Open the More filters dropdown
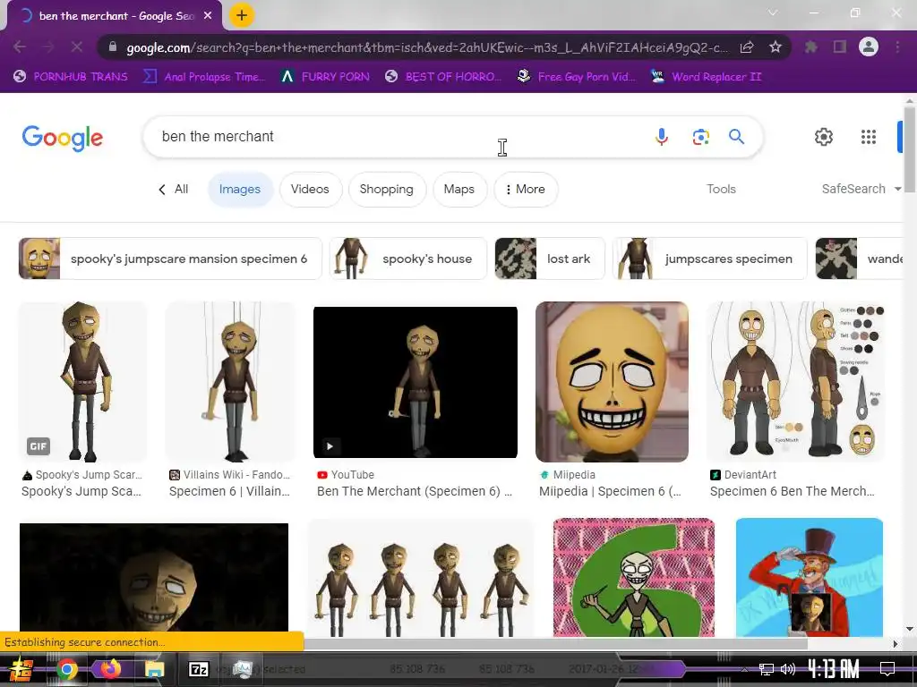Image resolution: width=917 pixels, height=687 pixels. pyautogui.click(x=525, y=190)
